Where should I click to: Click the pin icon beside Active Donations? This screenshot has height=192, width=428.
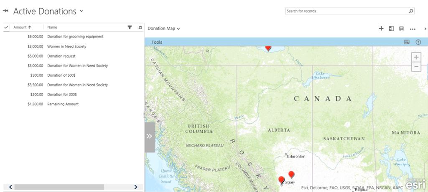pyautogui.click(x=6, y=11)
